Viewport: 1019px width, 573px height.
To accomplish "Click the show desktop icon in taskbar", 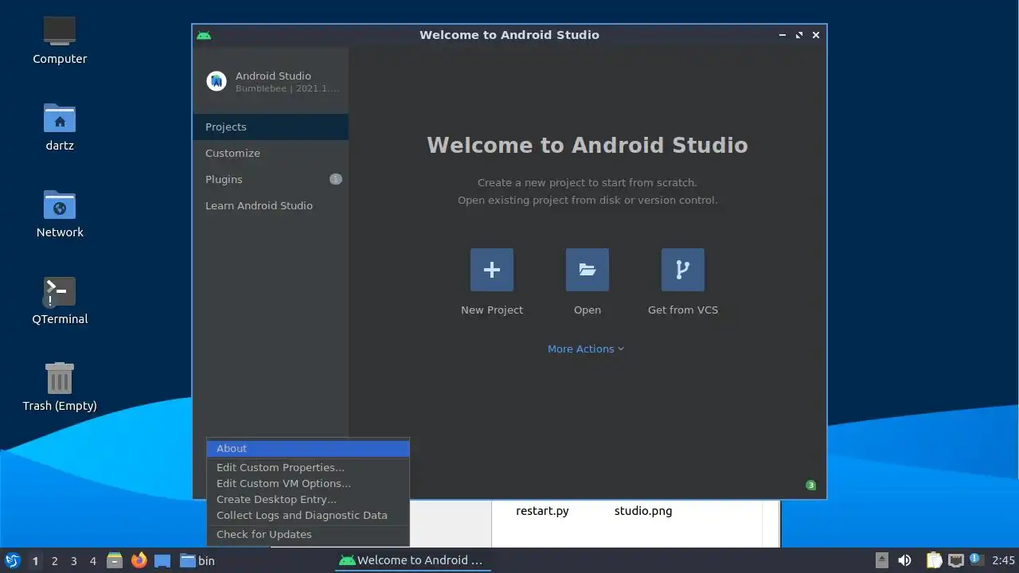I will pos(162,560).
